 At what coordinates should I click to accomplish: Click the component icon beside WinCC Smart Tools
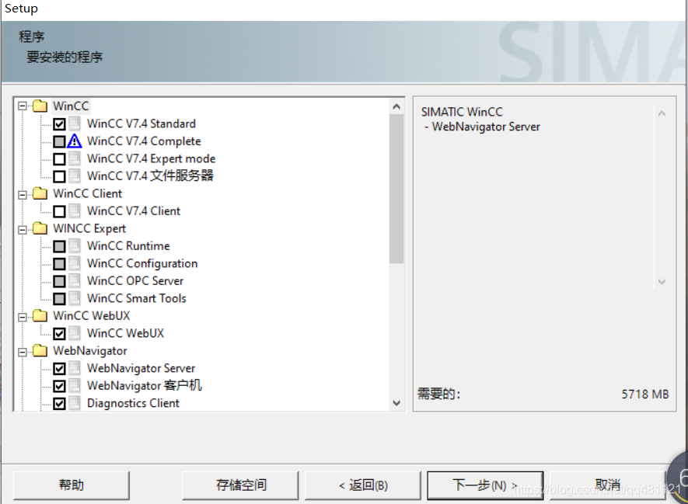pos(74,298)
